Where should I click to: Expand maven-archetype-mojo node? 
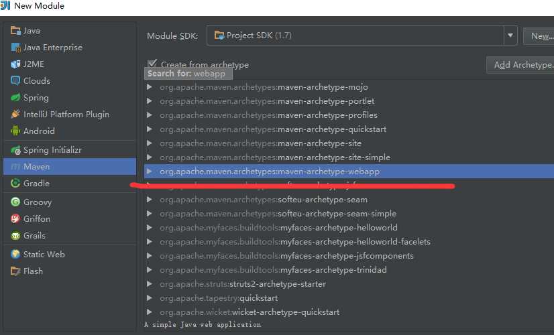150,87
